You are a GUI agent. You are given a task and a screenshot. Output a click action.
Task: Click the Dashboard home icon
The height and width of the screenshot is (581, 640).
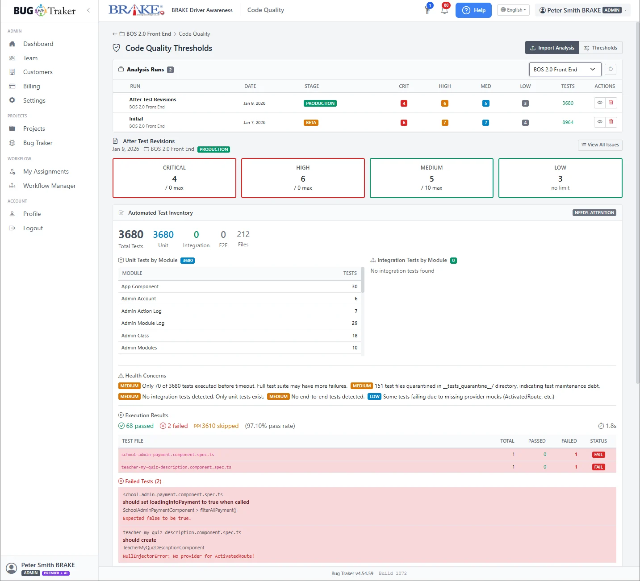12,44
